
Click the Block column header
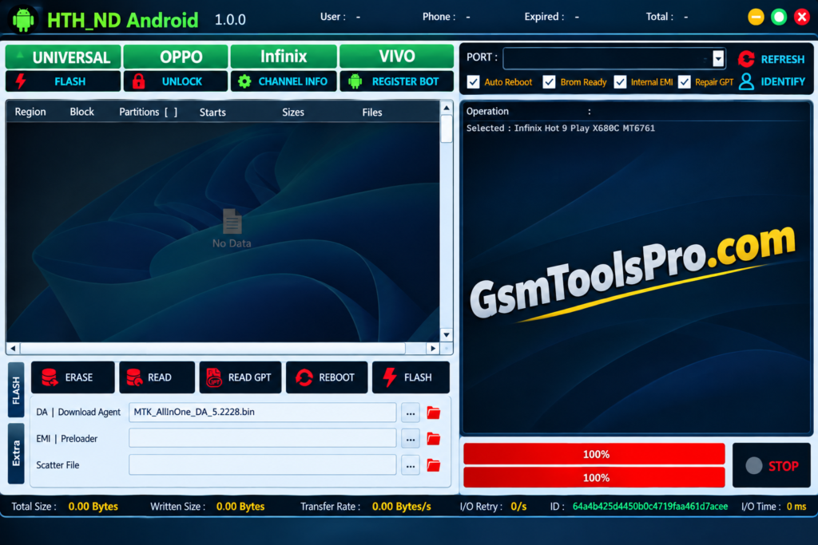pyautogui.click(x=82, y=112)
